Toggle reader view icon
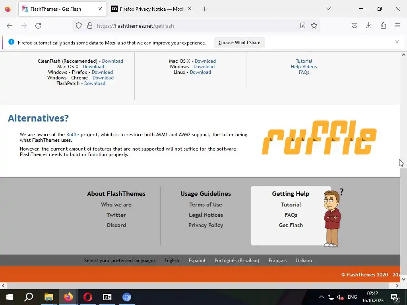This screenshot has width=407, height=305. pos(302,25)
